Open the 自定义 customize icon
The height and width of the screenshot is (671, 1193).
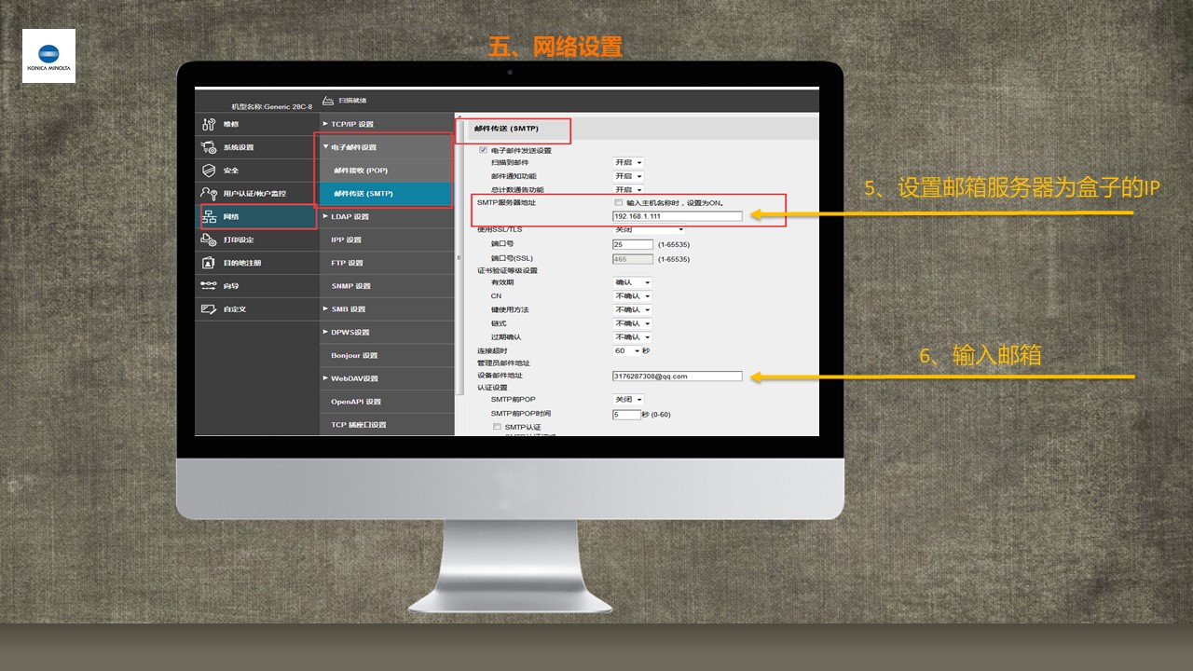[x=209, y=309]
